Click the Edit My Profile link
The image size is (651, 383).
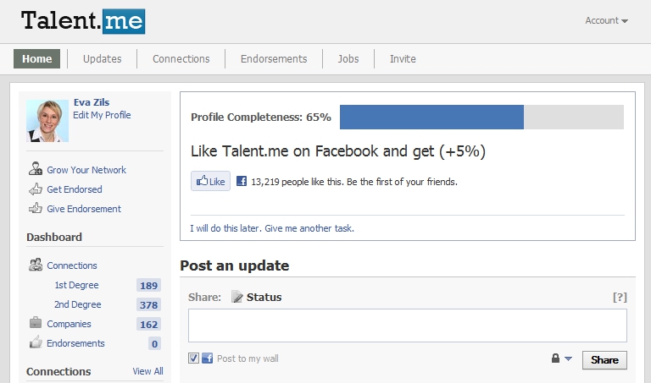[102, 115]
